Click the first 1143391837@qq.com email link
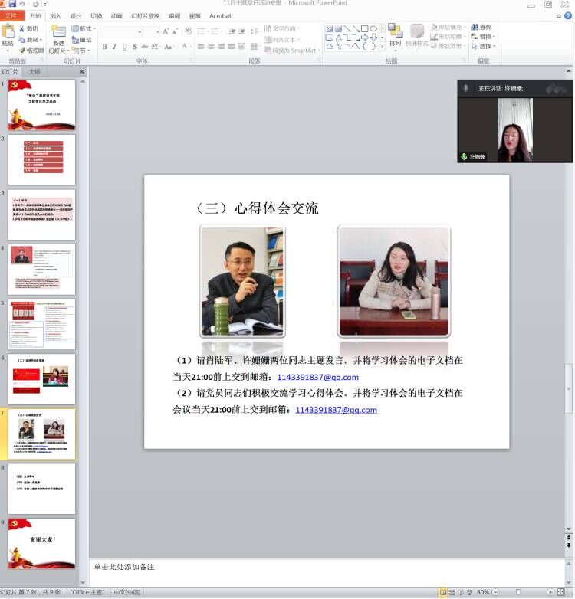 tap(317, 377)
